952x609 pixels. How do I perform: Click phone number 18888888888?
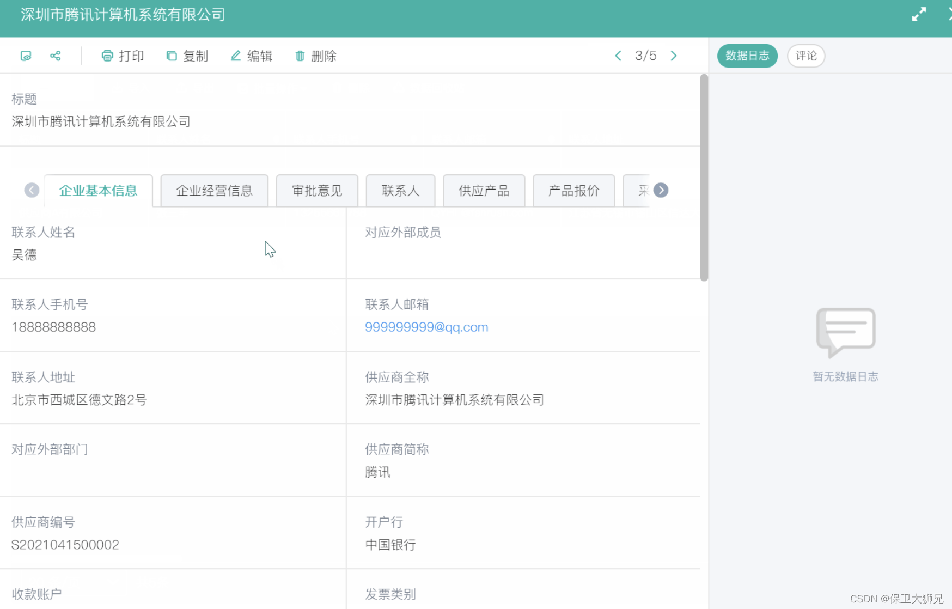pyautogui.click(x=53, y=327)
